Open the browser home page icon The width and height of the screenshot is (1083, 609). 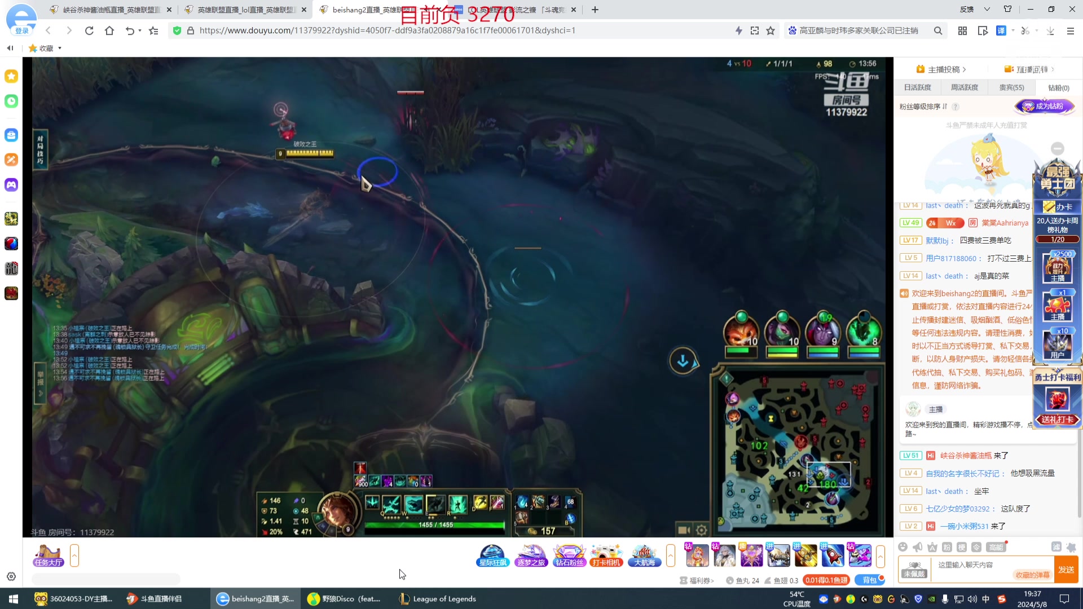pyautogui.click(x=109, y=30)
